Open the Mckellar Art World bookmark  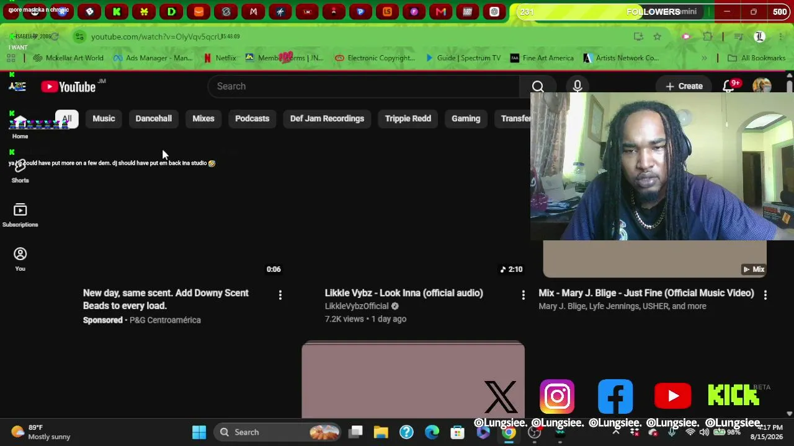pyautogui.click(x=69, y=58)
